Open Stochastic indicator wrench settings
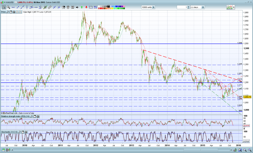This screenshot has height=153, width=253. (20, 132)
